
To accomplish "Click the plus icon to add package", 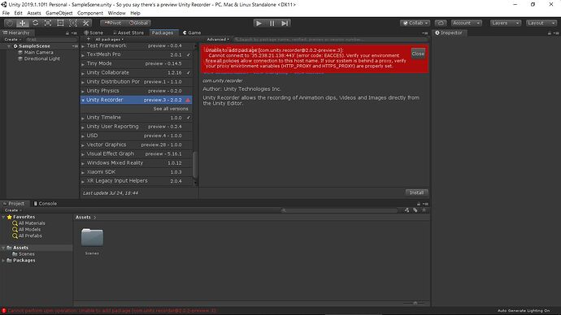I will [88, 39].
